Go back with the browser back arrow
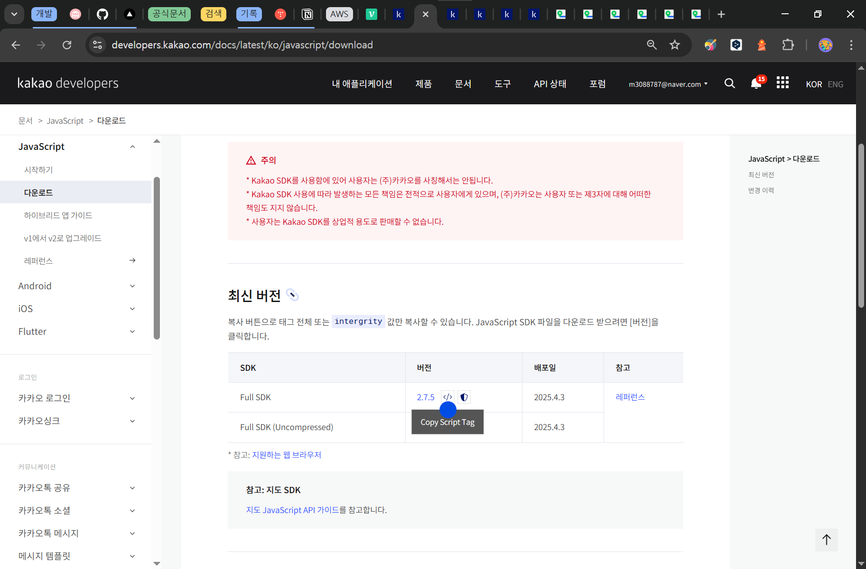Image resolution: width=866 pixels, height=569 pixels. [x=16, y=45]
